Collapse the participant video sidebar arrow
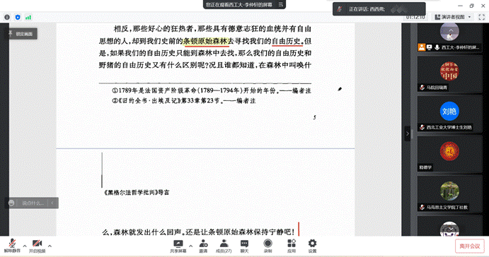This screenshot has width=489, height=257. pyautogui.click(x=408, y=133)
